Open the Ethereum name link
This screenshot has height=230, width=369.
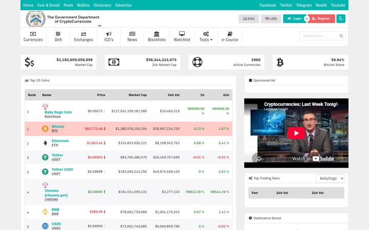[60, 141]
